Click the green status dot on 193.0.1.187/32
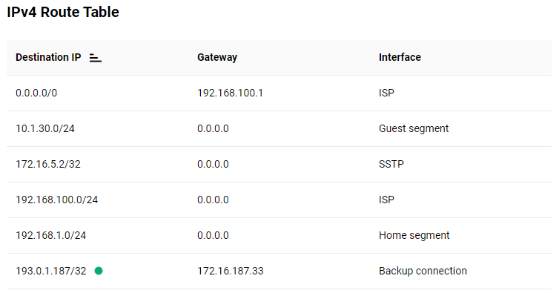 [x=99, y=271]
